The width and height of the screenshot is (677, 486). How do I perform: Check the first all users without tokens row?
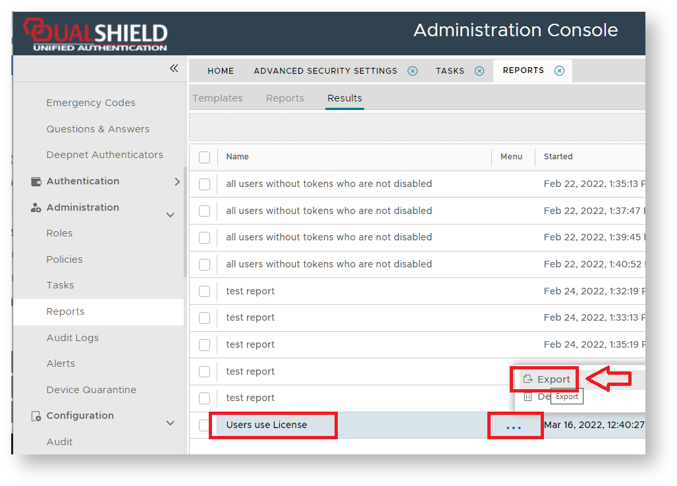[204, 184]
